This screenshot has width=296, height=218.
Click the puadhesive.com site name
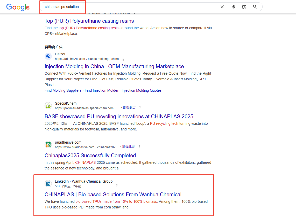68,142
